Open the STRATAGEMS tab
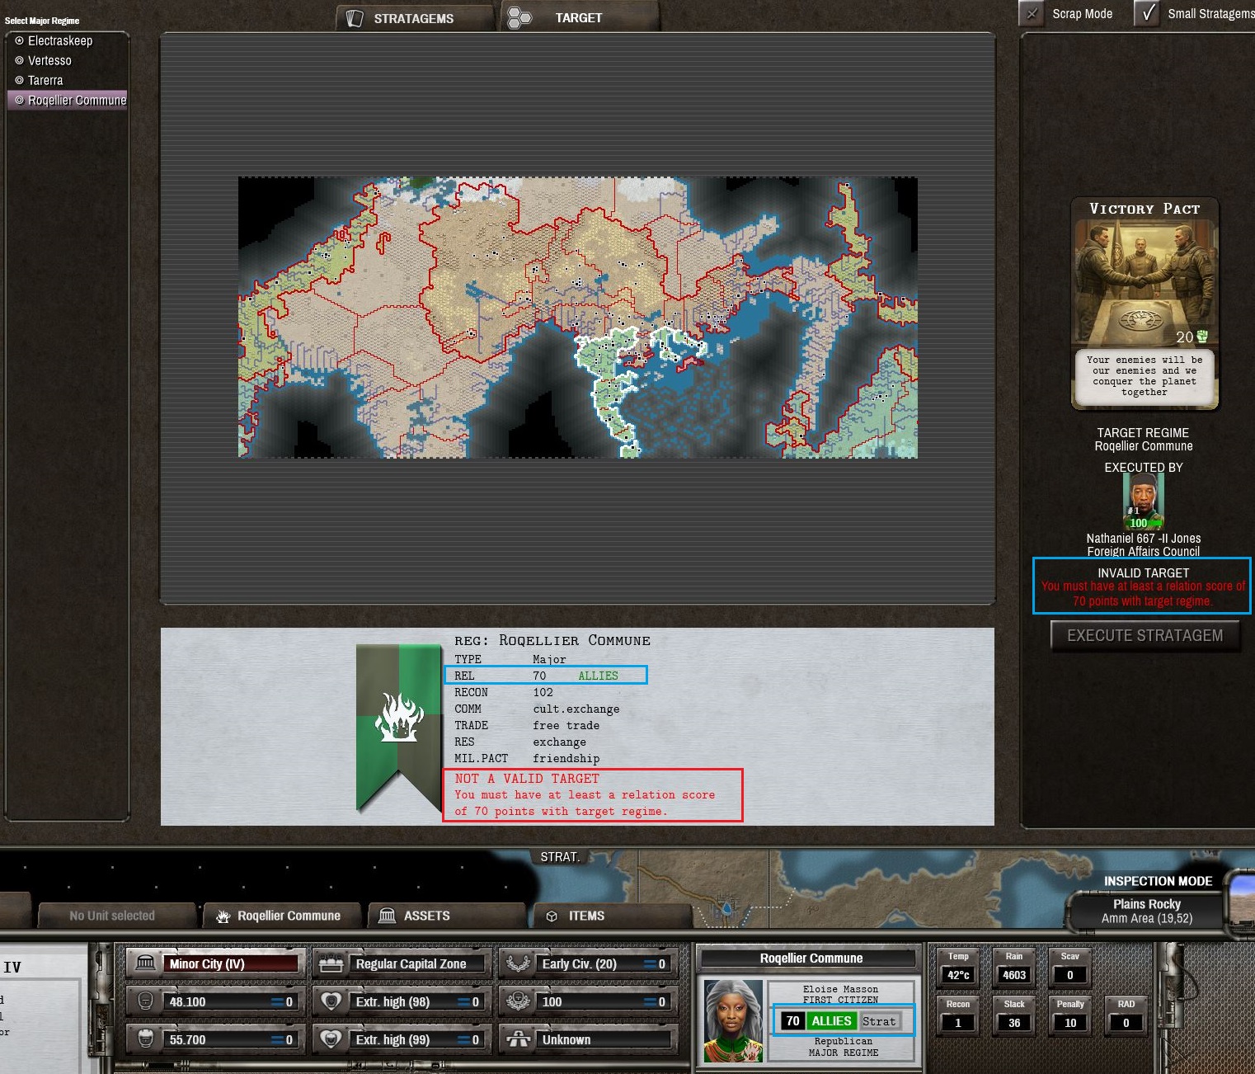 [415, 18]
